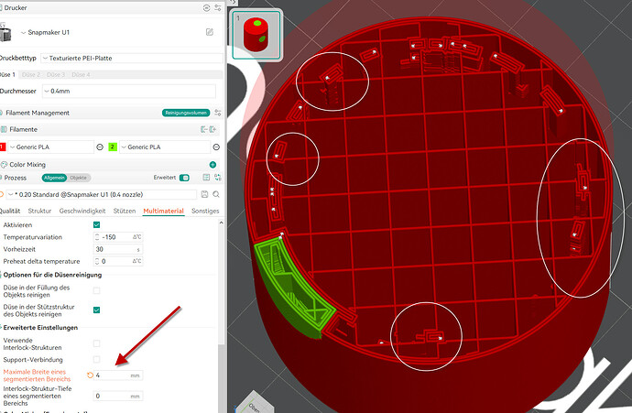The image size is (632, 413).
Task: Open the Durchmesser 0.4mm dropdown
Action: 129,91
